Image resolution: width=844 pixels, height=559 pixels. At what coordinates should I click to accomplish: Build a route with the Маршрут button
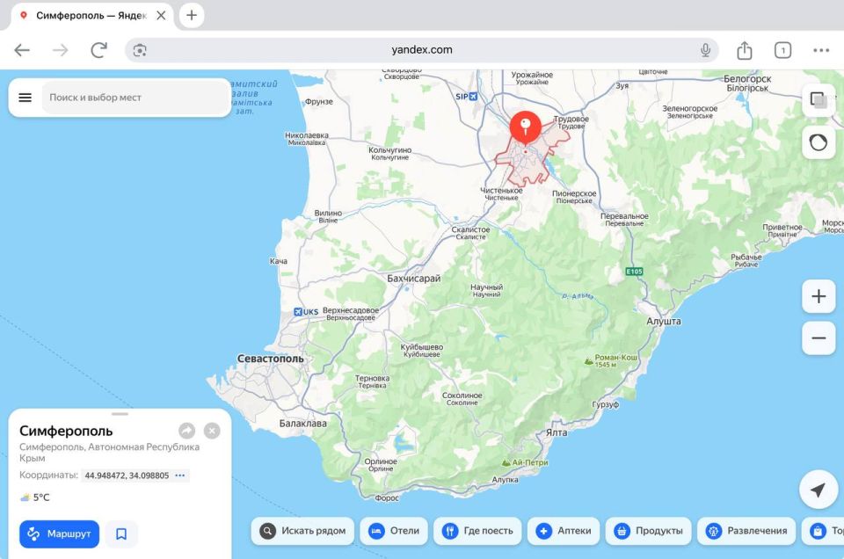58,534
